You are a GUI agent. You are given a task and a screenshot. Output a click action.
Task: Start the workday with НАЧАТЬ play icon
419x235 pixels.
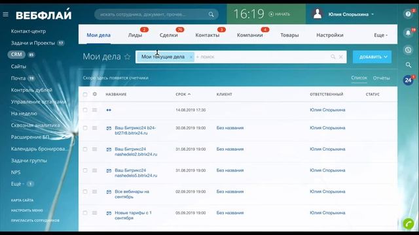click(271, 14)
